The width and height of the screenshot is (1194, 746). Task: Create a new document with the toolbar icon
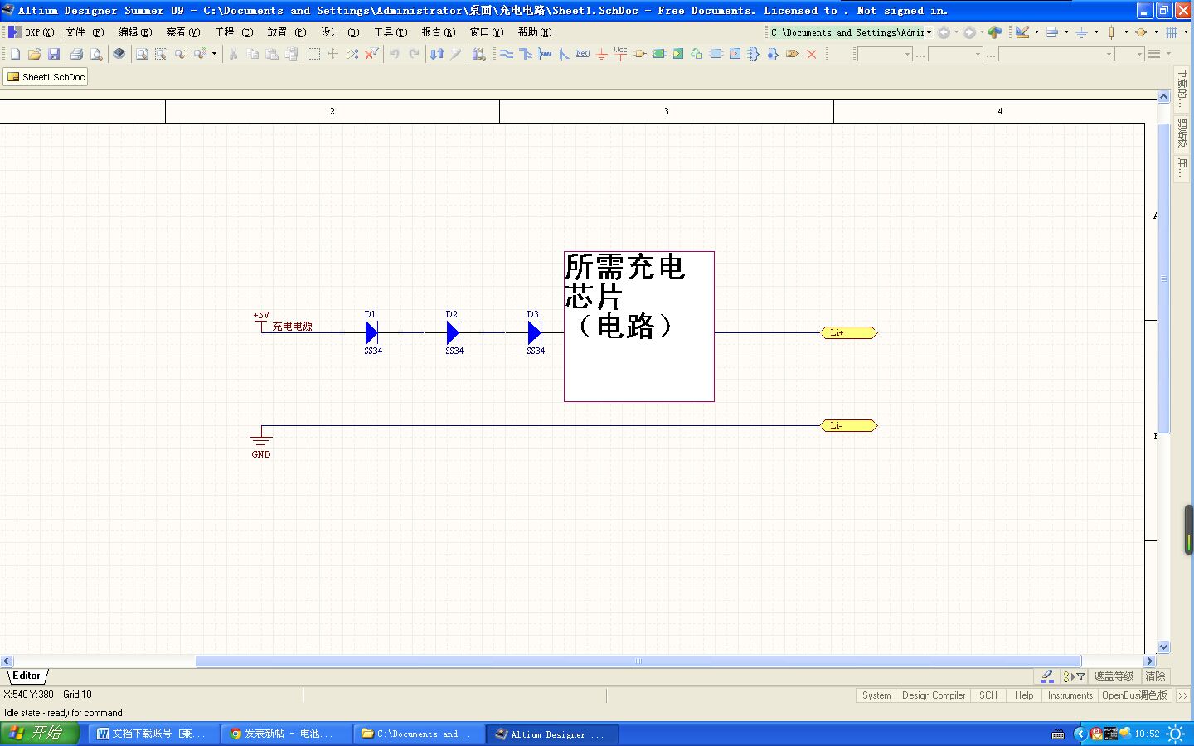15,54
